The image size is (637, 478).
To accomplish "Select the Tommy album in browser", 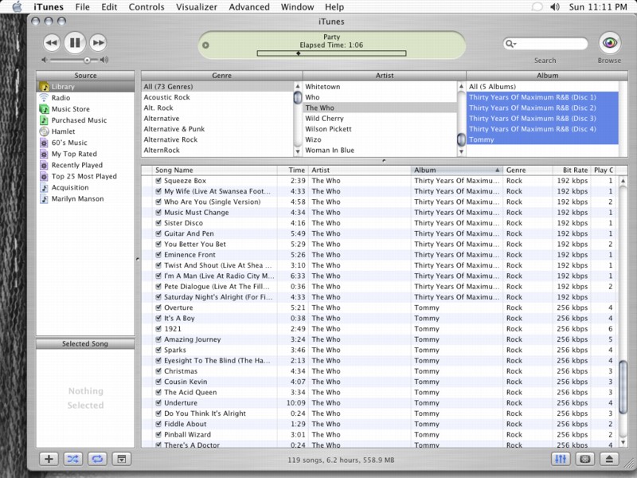I will tap(482, 139).
